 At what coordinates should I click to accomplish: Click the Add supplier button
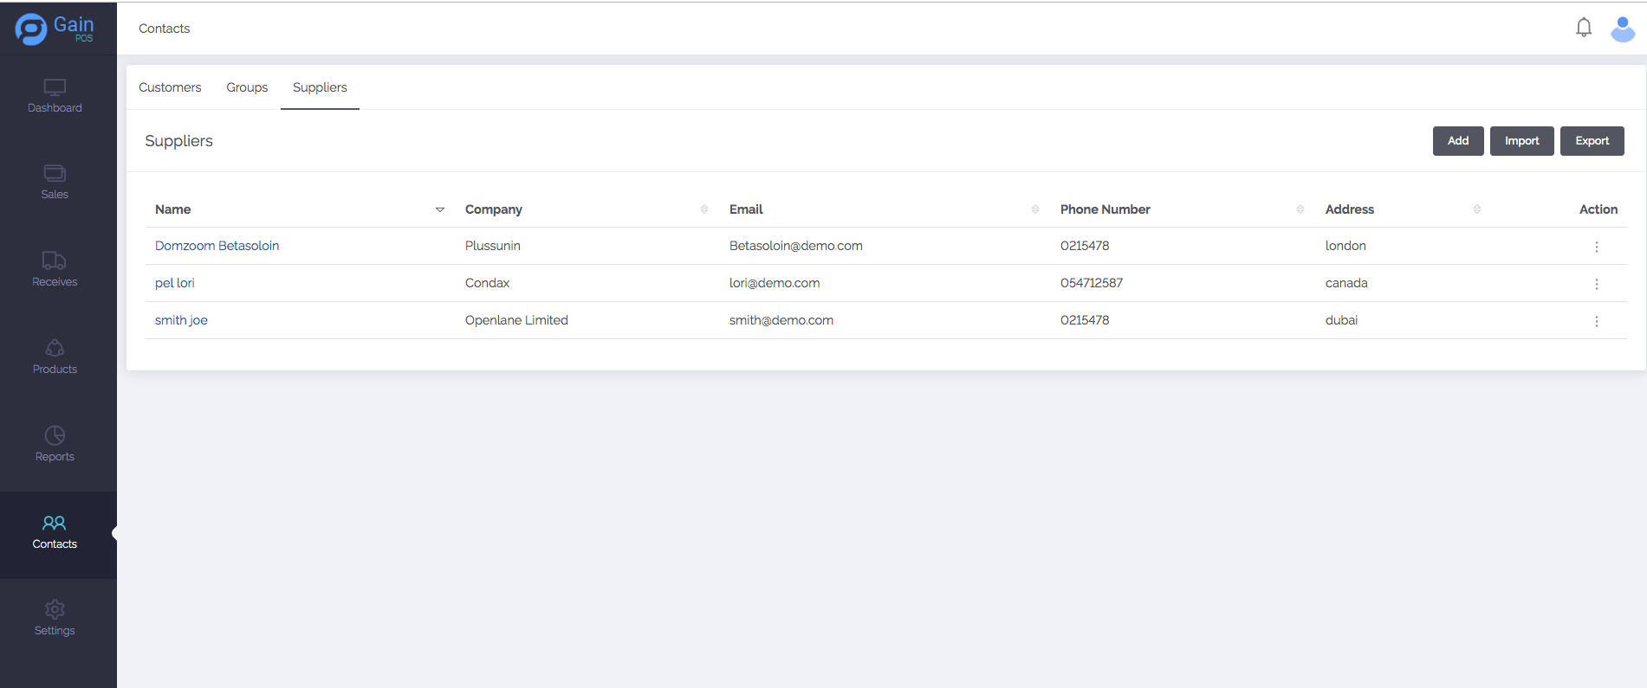(1457, 141)
